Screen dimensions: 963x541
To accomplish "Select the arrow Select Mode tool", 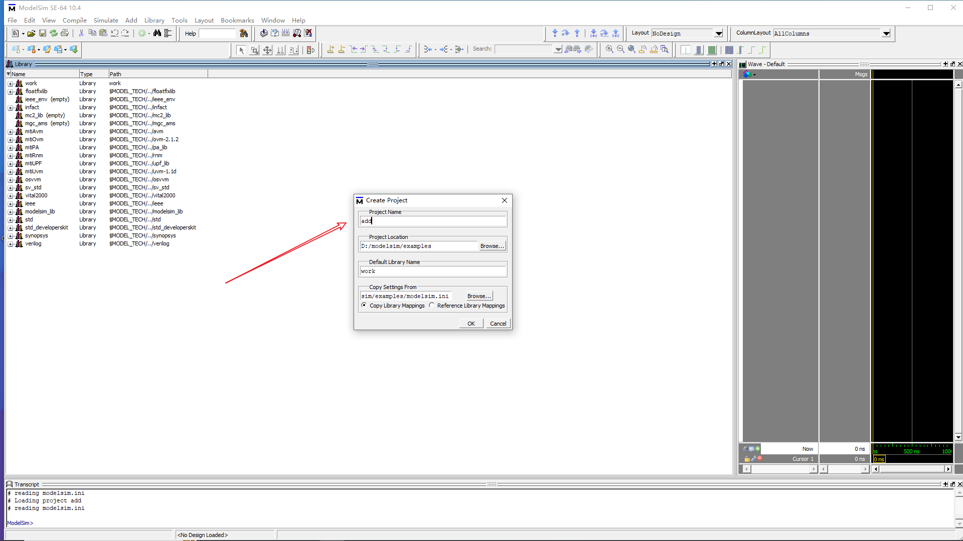I will (x=241, y=50).
